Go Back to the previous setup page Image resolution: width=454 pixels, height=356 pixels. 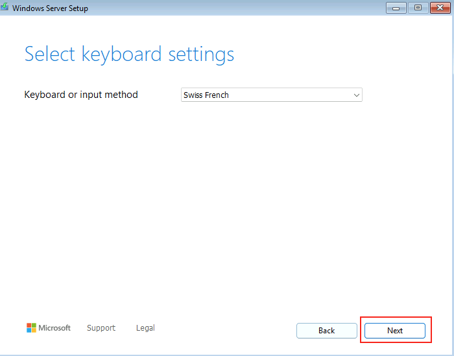pos(327,331)
